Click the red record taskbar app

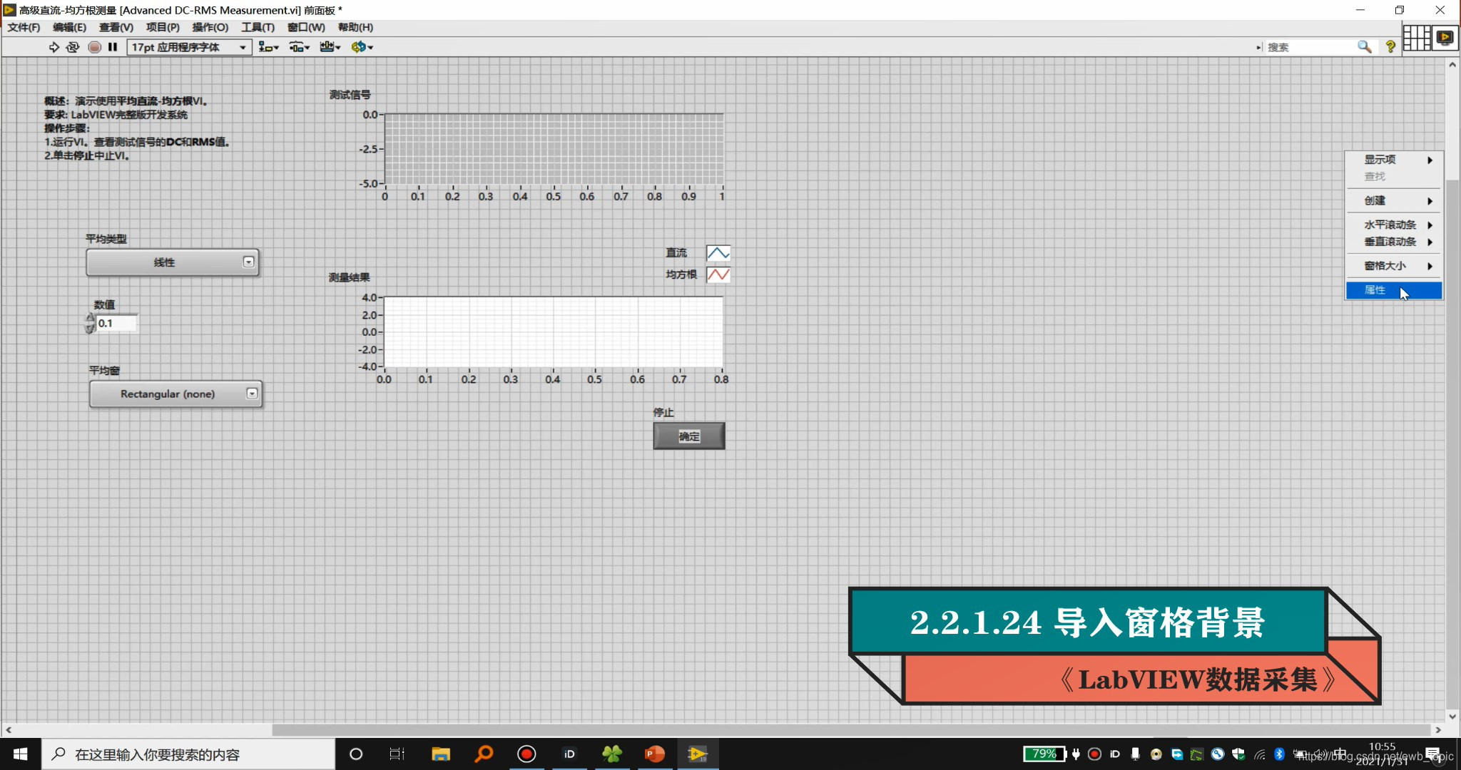coord(526,754)
